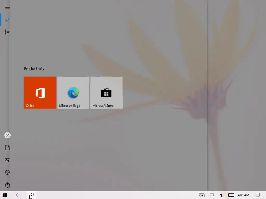The image size is (266, 199).
Task: Launch Microsoft Edge tile
Action: pos(73,93)
